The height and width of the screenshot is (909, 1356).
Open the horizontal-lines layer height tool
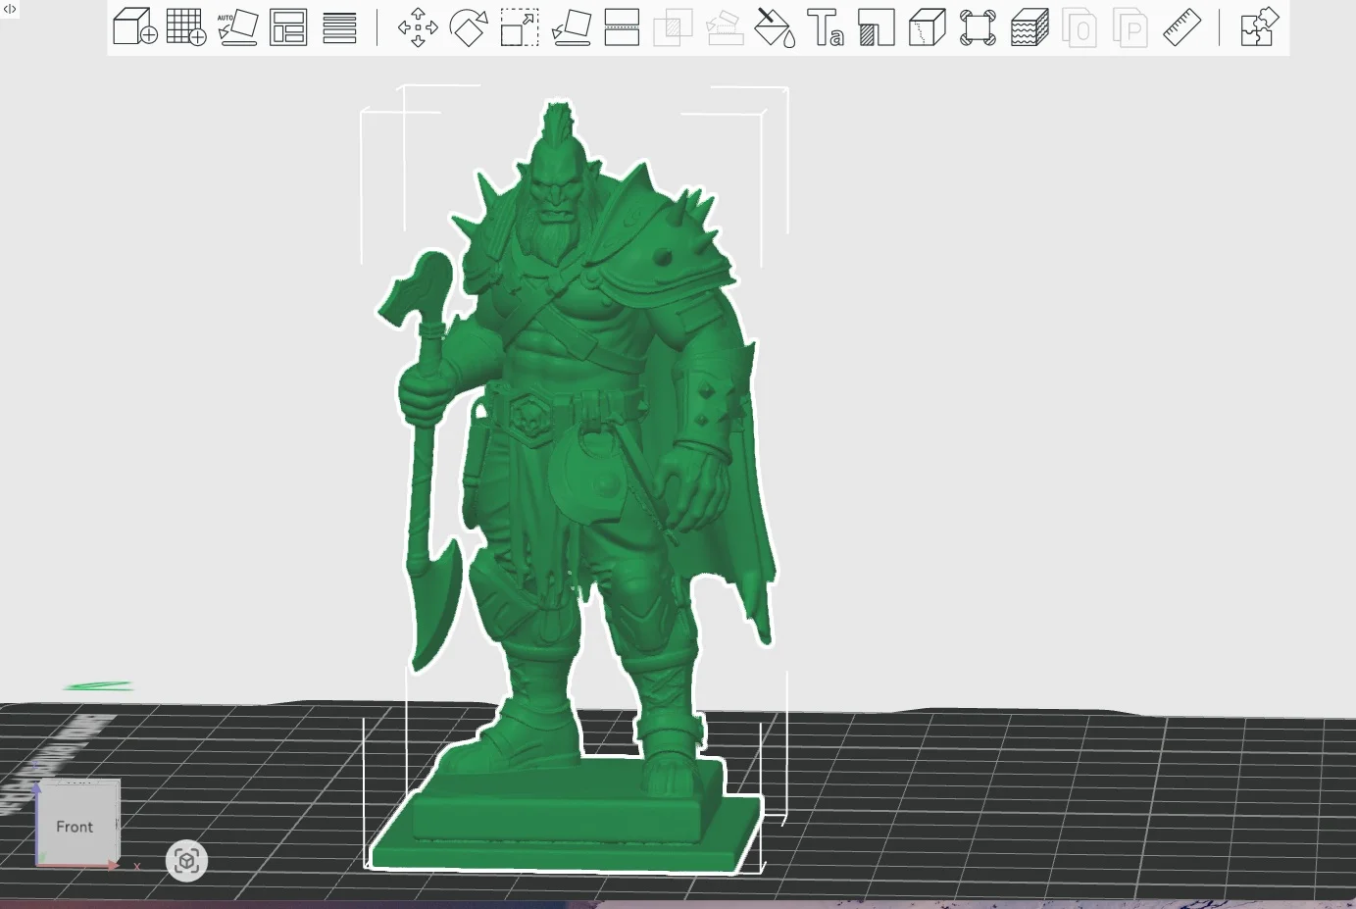[339, 26]
